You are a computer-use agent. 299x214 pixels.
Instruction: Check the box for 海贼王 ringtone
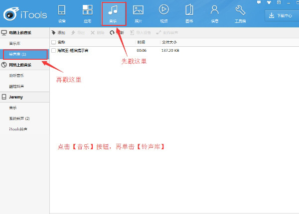click(54, 50)
